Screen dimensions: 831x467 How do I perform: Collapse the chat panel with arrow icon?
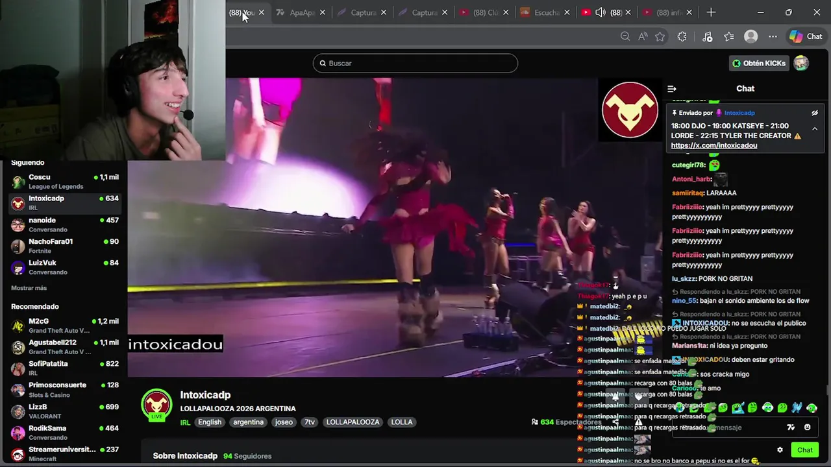[672, 89]
